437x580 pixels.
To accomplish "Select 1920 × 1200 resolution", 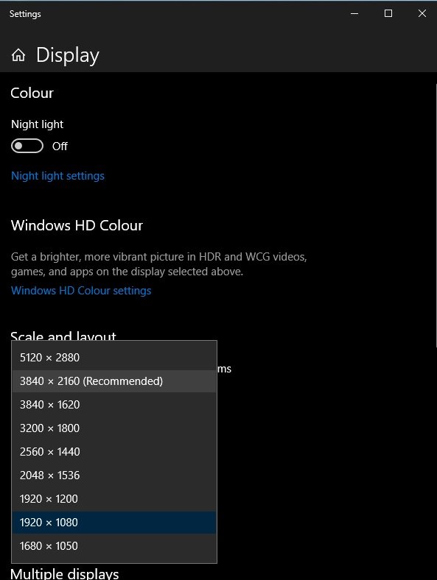I will (x=114, y=498).
